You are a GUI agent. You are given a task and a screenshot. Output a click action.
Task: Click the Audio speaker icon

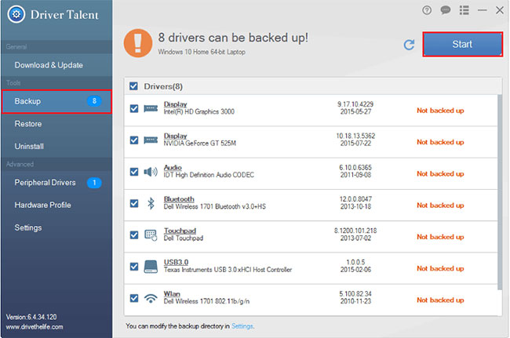(x=151, y=172)
